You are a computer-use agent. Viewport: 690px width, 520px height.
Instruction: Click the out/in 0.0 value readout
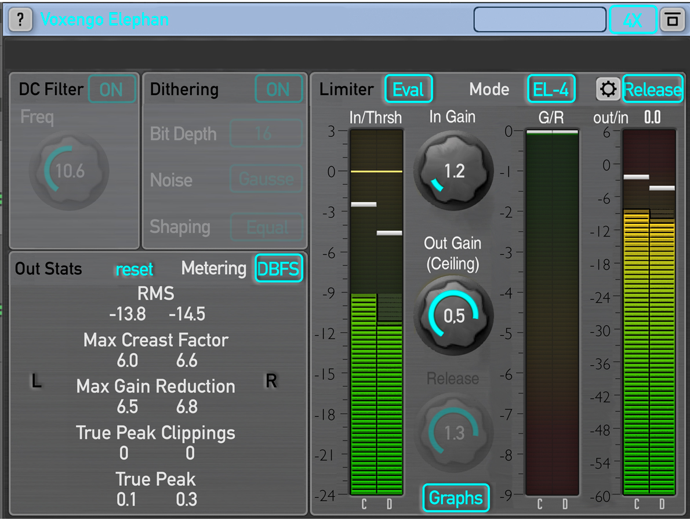pos(652,118)
